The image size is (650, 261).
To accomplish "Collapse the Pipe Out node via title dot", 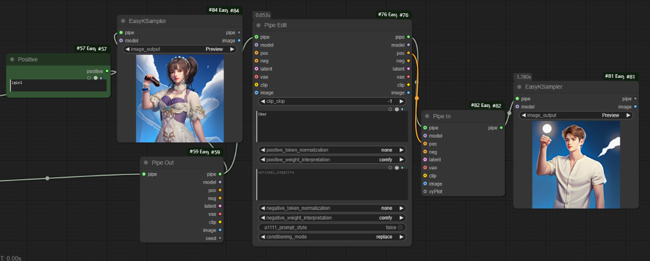I will tap(146, 163).
